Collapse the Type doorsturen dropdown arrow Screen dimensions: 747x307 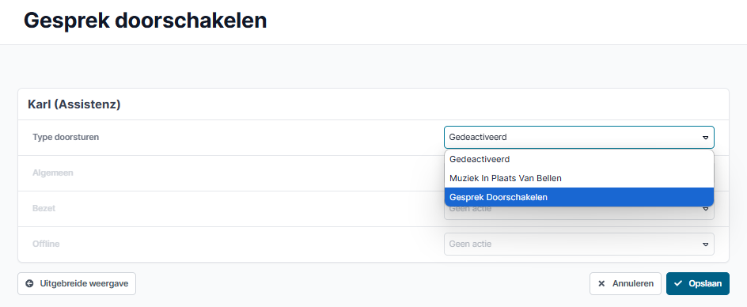pos(705,138)
